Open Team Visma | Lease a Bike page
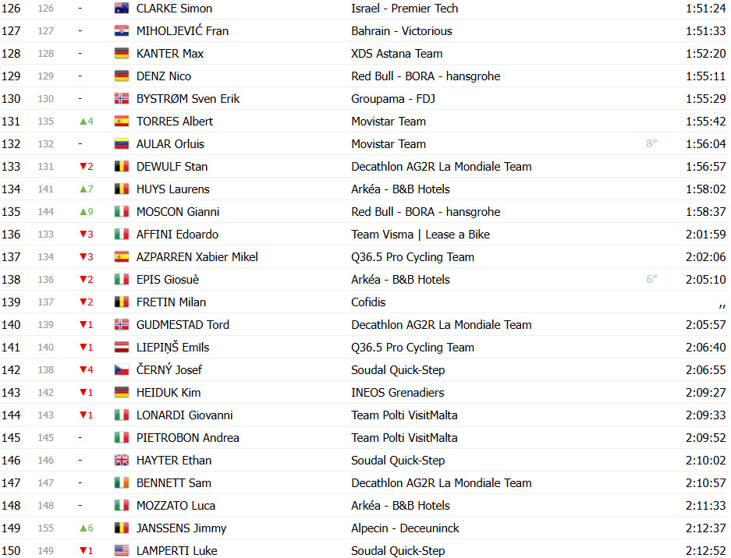Image resolution: width=731 pixels, height=558 pixels. pyautogui.click(x=421, y=235)
